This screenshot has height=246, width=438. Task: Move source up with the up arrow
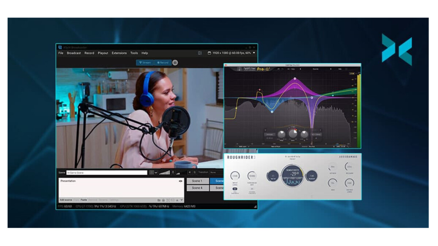tap(177, 200)
